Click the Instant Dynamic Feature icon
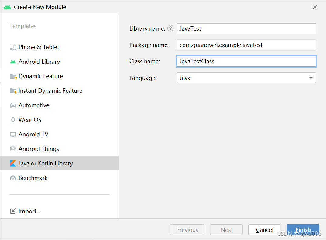The height and width of the screenshot is (240, 326). click(13, 91)
